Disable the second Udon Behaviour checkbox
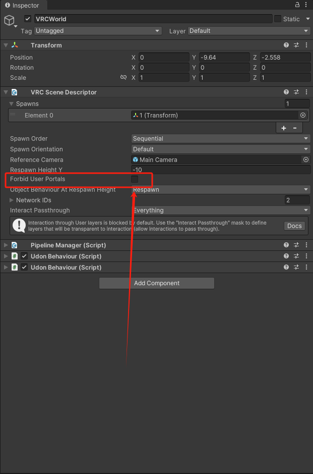This screenshot has height=474, width=313. pos(24,267)
